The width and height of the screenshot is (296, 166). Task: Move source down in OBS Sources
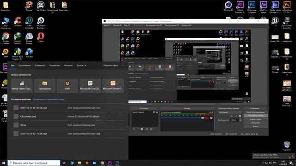coord(151,129)
